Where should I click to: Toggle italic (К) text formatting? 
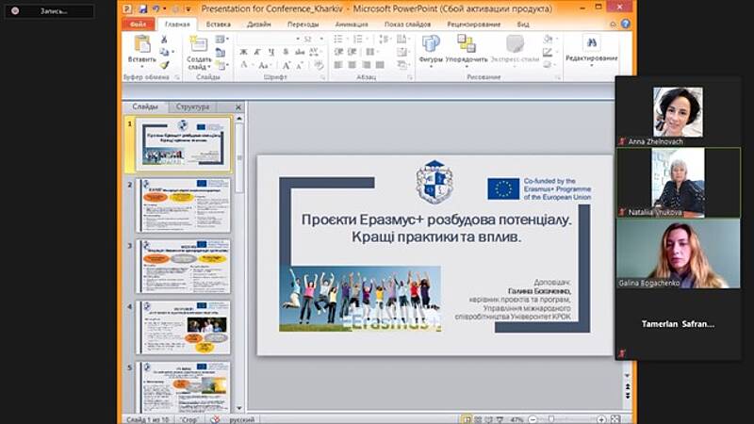256,52
